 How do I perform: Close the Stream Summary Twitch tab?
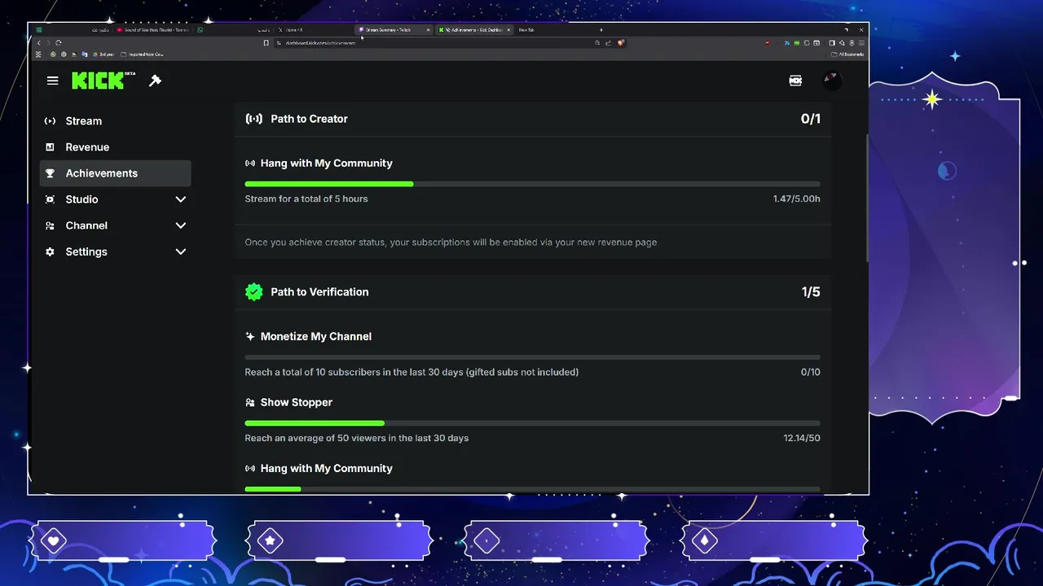(428, 30)
